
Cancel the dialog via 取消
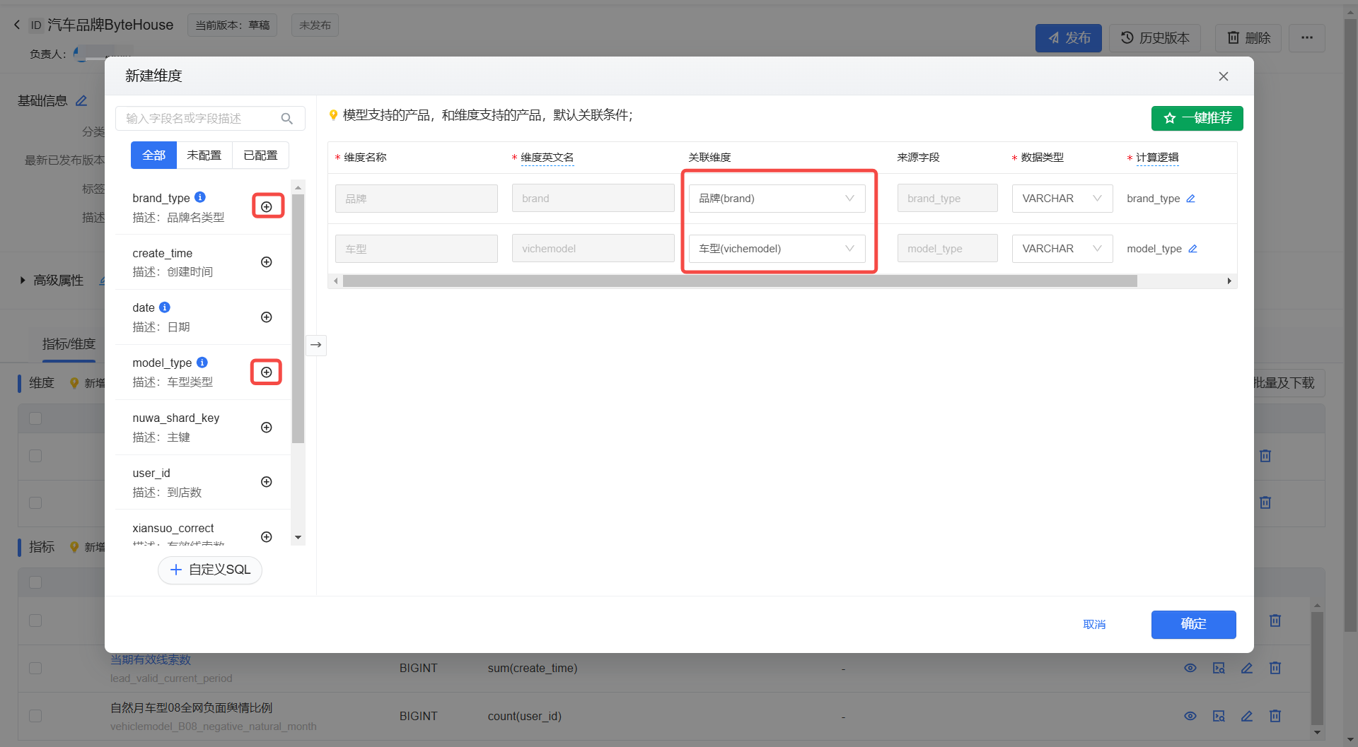click(x=1094, y=624)
